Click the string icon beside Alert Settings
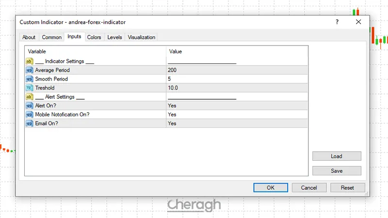The height and width of the screenshot is (218, 388). [29, 97]
